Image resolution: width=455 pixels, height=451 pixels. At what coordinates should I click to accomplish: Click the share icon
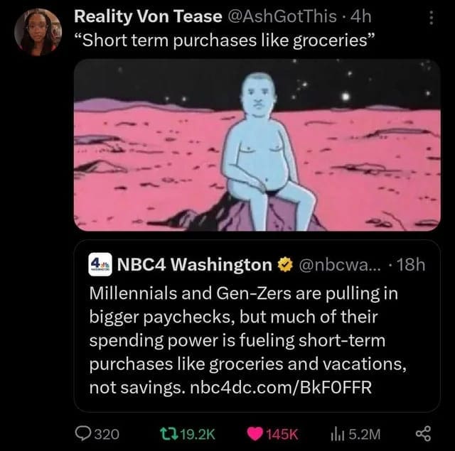pyautogui.click(x=429, y=433)
